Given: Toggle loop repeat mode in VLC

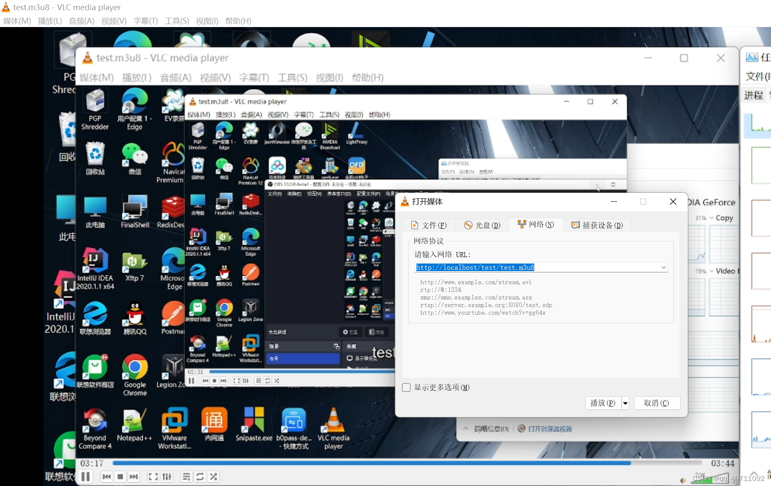Looking at the screenshot, I should coord(200,476).
